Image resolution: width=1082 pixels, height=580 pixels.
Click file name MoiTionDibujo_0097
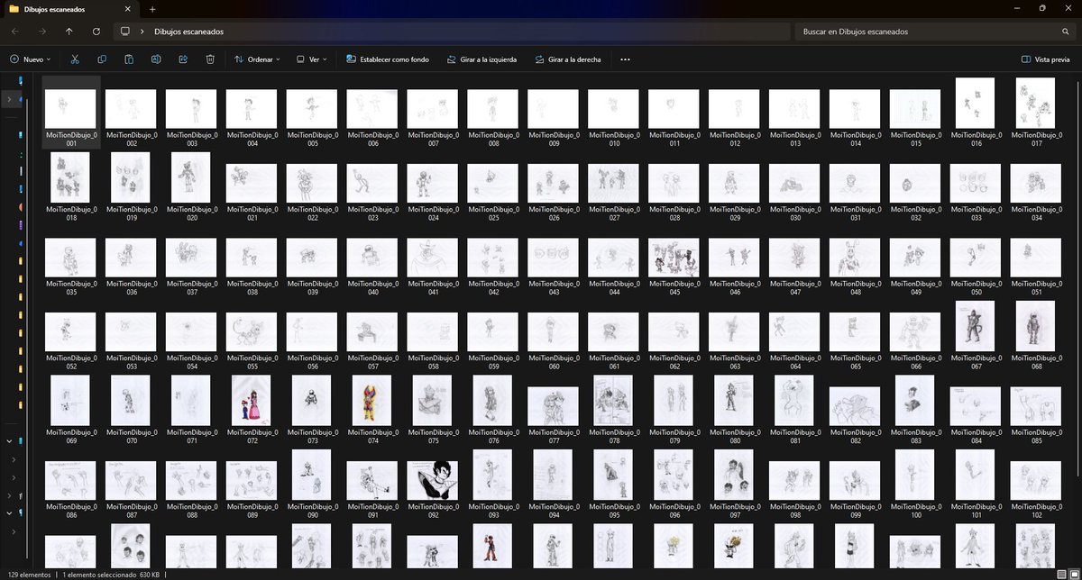pos(734,511)
